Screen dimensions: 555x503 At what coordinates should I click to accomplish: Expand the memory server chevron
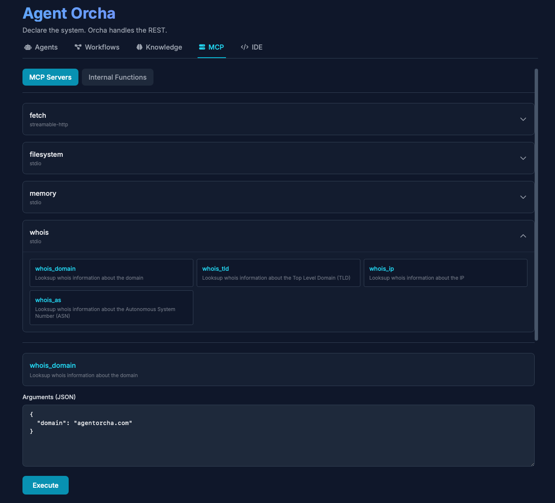pos(523,197)
